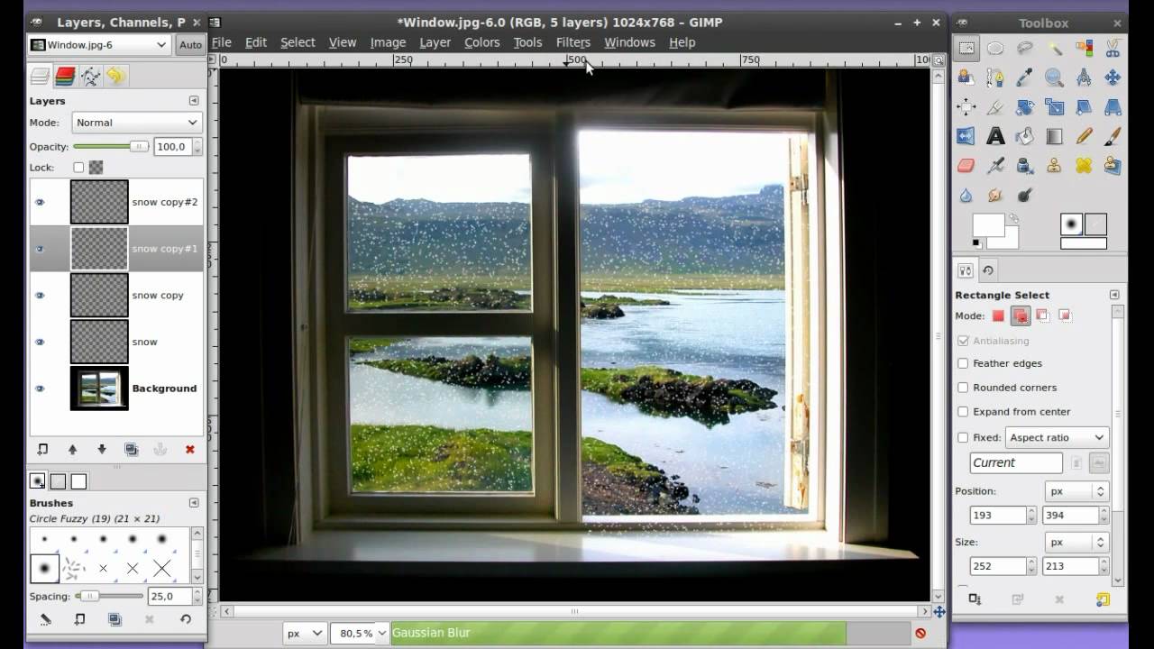Enable Rounded corners option
1154x649 pixels.
tap(963, 388)
